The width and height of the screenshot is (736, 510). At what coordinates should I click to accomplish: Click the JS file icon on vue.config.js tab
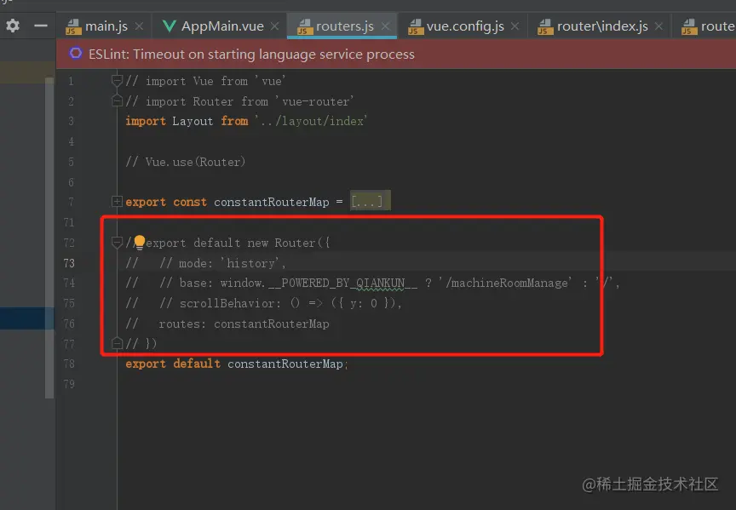tap(416, 26)
